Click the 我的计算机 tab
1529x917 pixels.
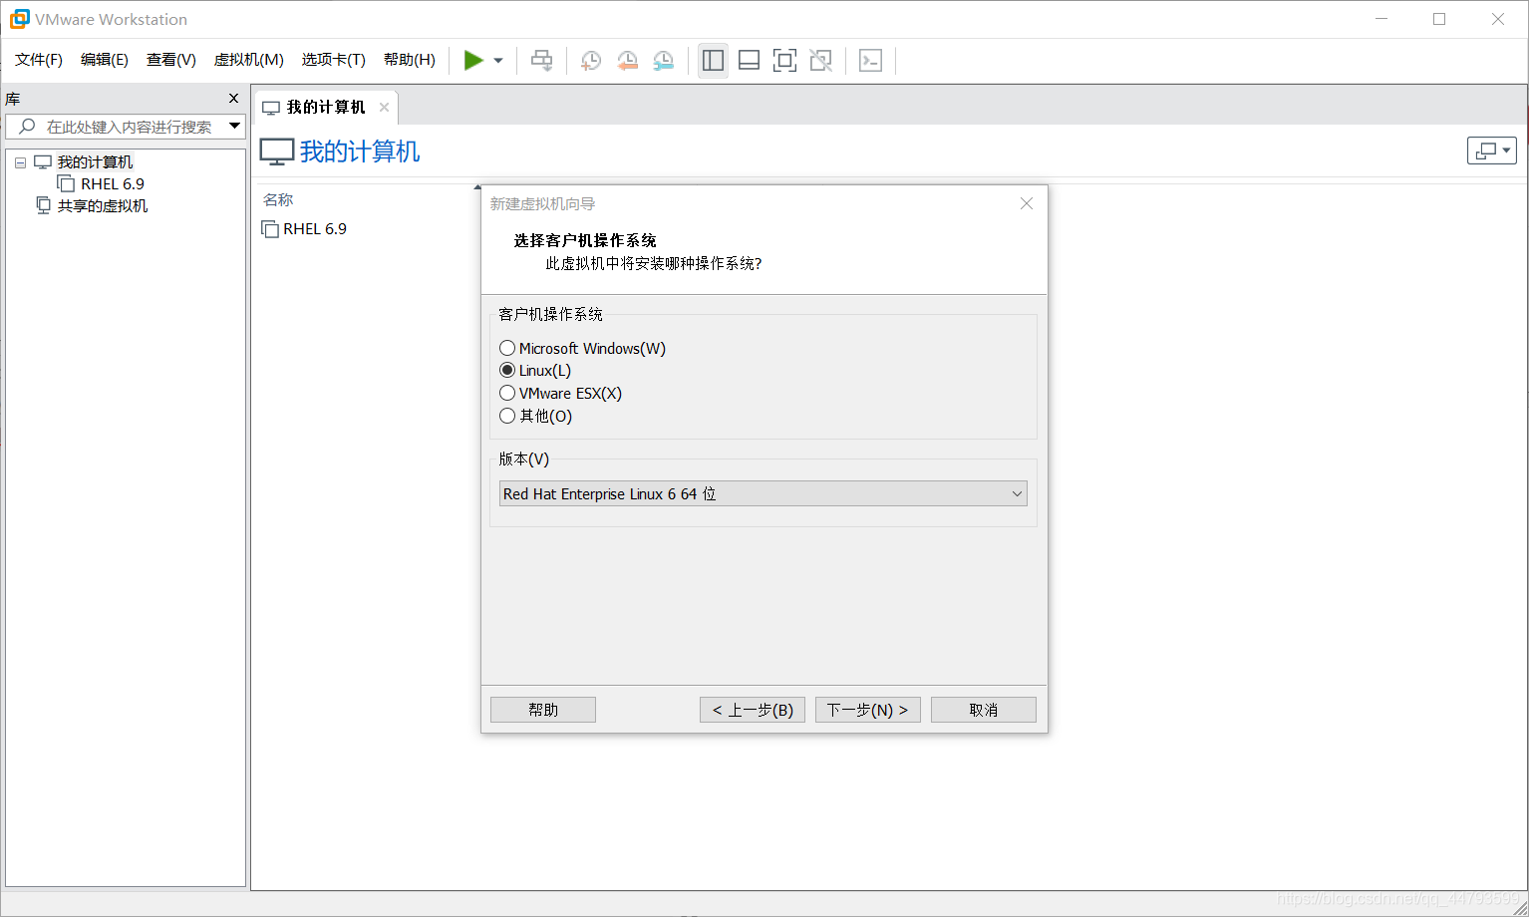[x=326, y=108]
